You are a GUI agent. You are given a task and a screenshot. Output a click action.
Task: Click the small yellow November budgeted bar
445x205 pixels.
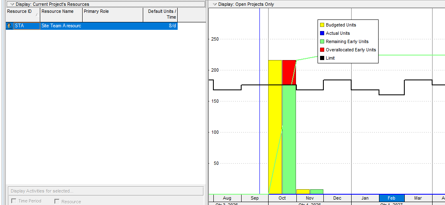coord(303,192)
